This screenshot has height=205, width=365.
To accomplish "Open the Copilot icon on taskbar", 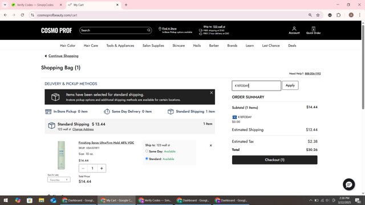I will 18,200.
